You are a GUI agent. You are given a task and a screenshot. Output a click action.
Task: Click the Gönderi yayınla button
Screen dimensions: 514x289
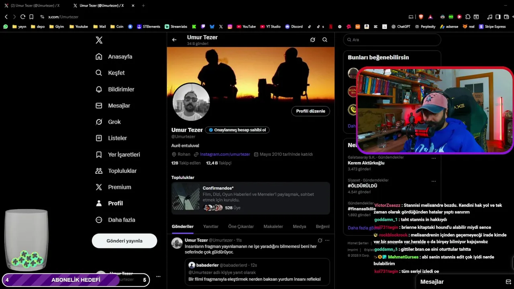coord(124,241)
